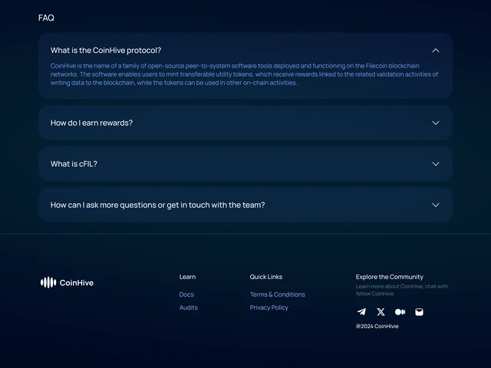The width and height of the screenshot is (491, 368).
Task: Click the CoinHive protocol answer paragraph
Action: (244, 74)
